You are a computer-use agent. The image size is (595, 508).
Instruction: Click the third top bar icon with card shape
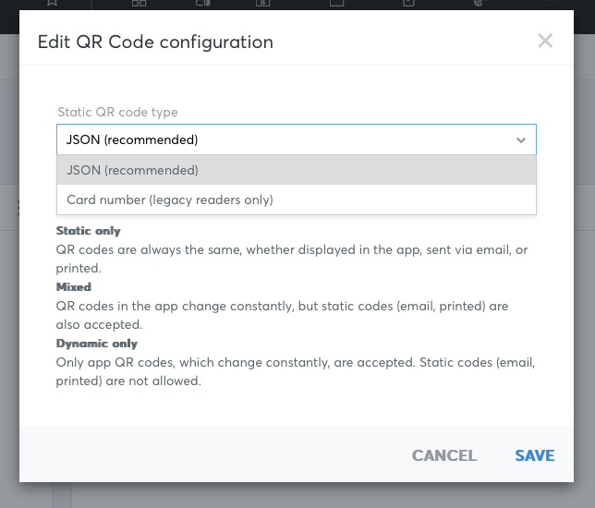[x=203, y=3]
